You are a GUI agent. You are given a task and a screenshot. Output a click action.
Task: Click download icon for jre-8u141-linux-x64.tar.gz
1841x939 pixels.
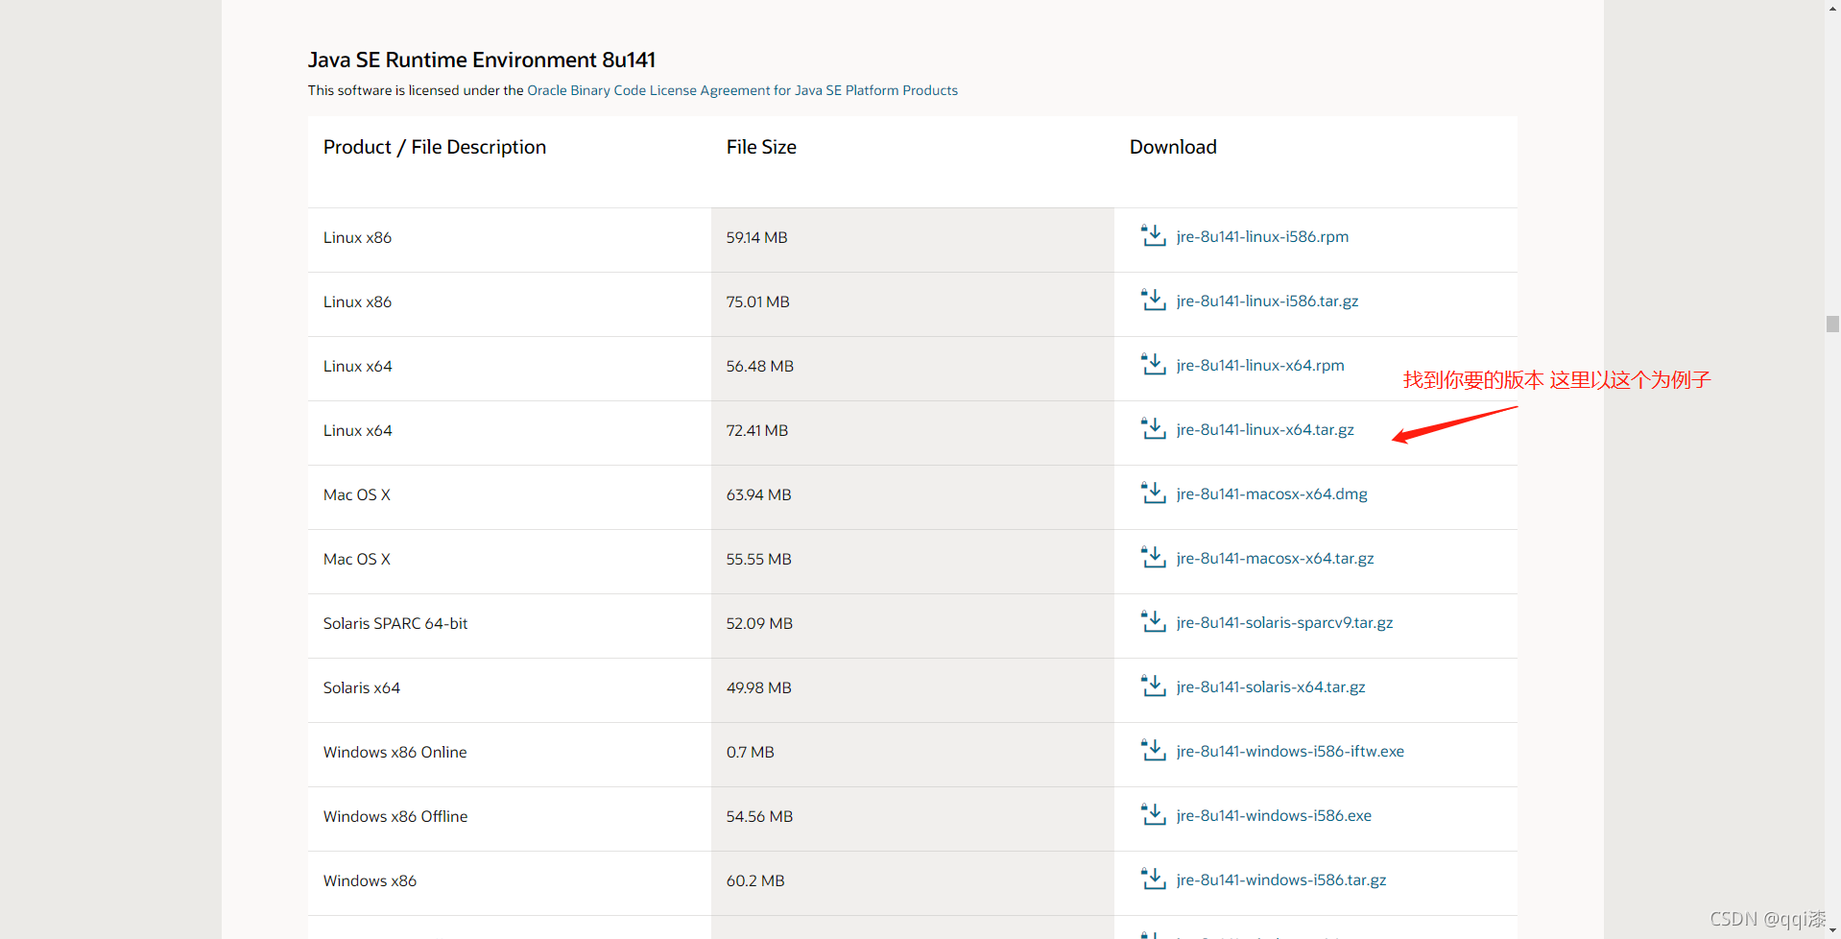1153,429
